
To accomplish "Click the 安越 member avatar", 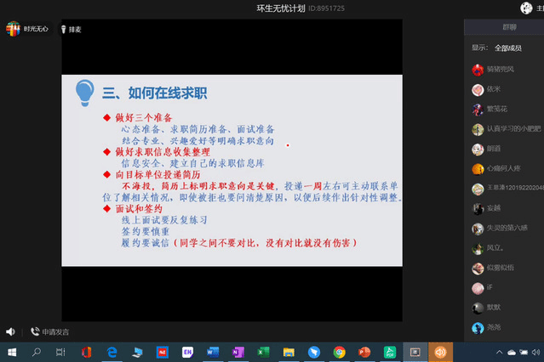I will [478, 208].
